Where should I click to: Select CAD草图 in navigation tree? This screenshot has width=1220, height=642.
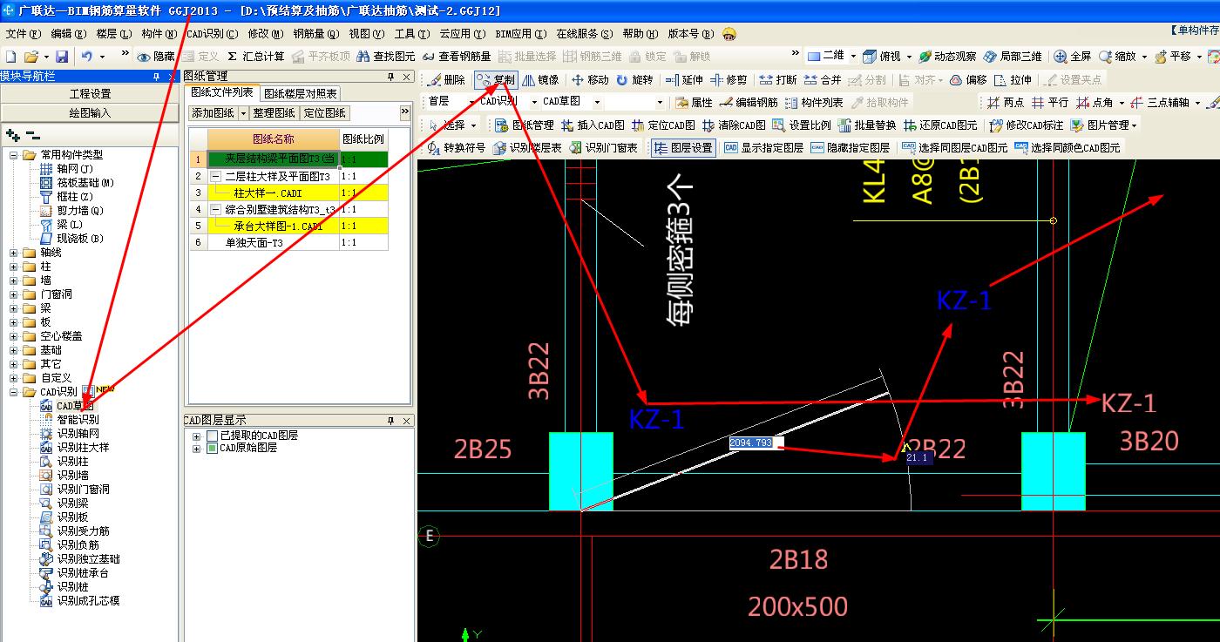[x=75, y=406]
